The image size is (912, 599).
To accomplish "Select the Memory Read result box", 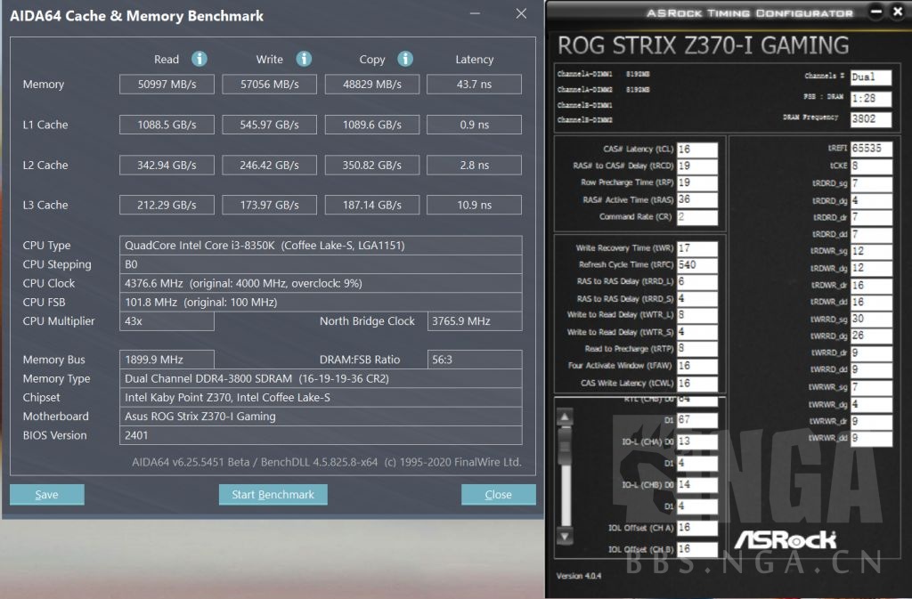I will click(167, 85).
